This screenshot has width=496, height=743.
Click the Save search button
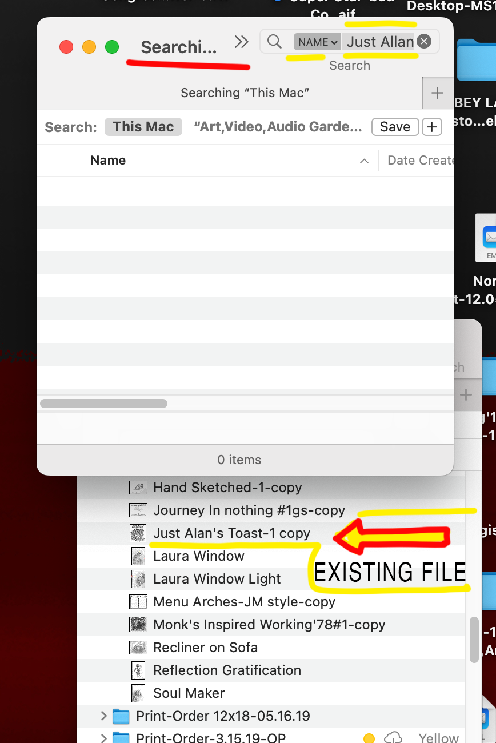click(395, 127)
